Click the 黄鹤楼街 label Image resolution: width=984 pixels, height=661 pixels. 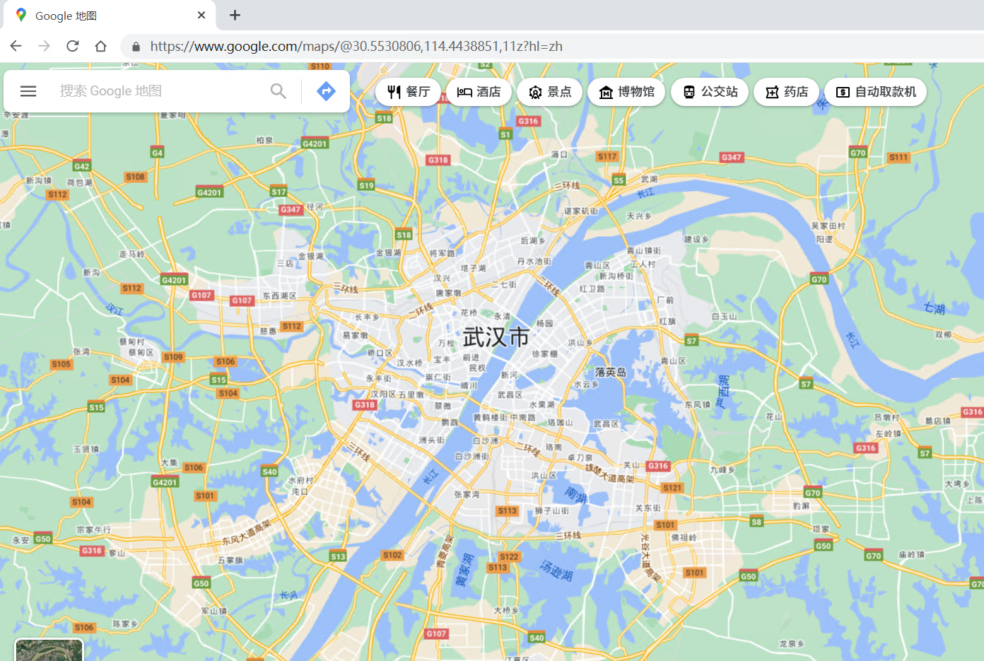click(491, 418)
